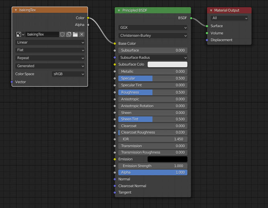Viewport: 268px width, 208px height.
Task: Open image file with the folder icon
Action: point(75,34)
